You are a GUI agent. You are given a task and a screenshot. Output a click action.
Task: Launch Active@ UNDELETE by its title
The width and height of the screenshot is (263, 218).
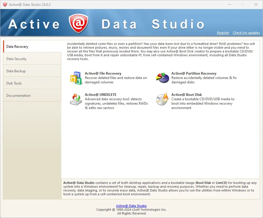pyautogui.click(x=101, y=95)
